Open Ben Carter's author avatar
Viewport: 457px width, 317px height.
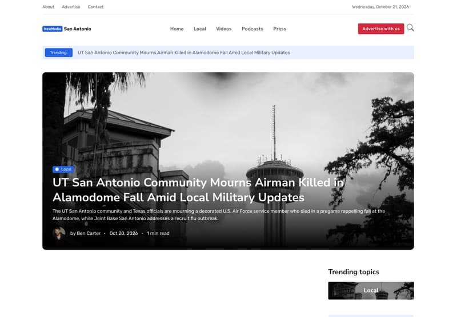[59, 233]
